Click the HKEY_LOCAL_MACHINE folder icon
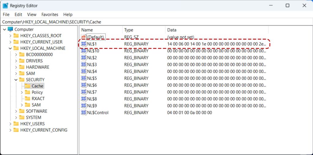Screen dimensions: 313x155 point(16,48)
